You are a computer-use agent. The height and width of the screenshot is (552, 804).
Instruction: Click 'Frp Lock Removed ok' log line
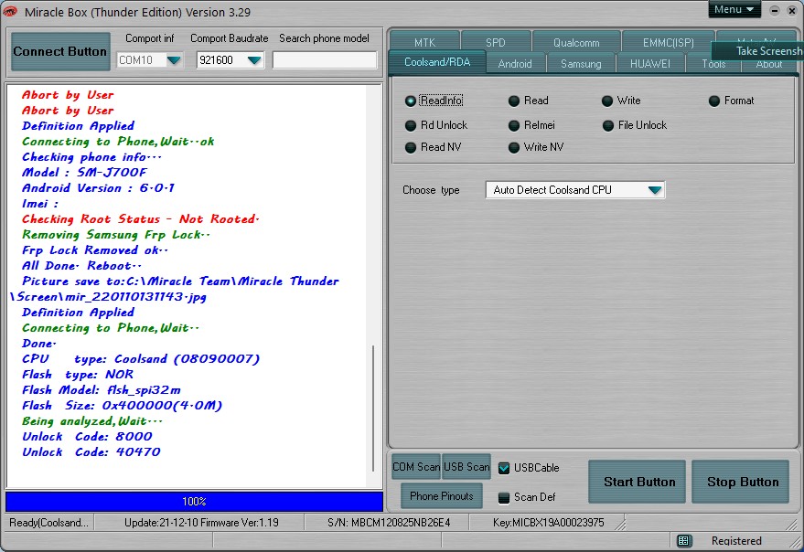pyautogui.click(x=95, y=250)
